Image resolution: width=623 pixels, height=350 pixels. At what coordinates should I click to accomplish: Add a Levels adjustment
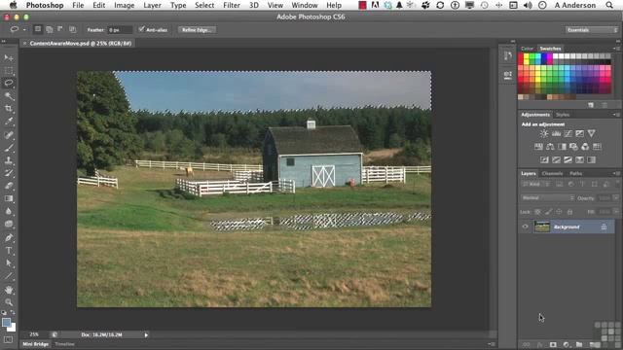556,134
